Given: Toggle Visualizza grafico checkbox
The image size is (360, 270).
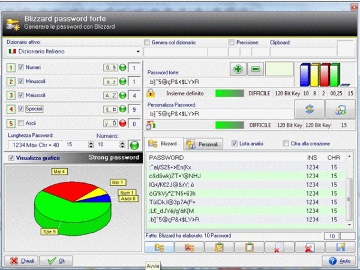Looking at the screenshot, I should point(11,158).
